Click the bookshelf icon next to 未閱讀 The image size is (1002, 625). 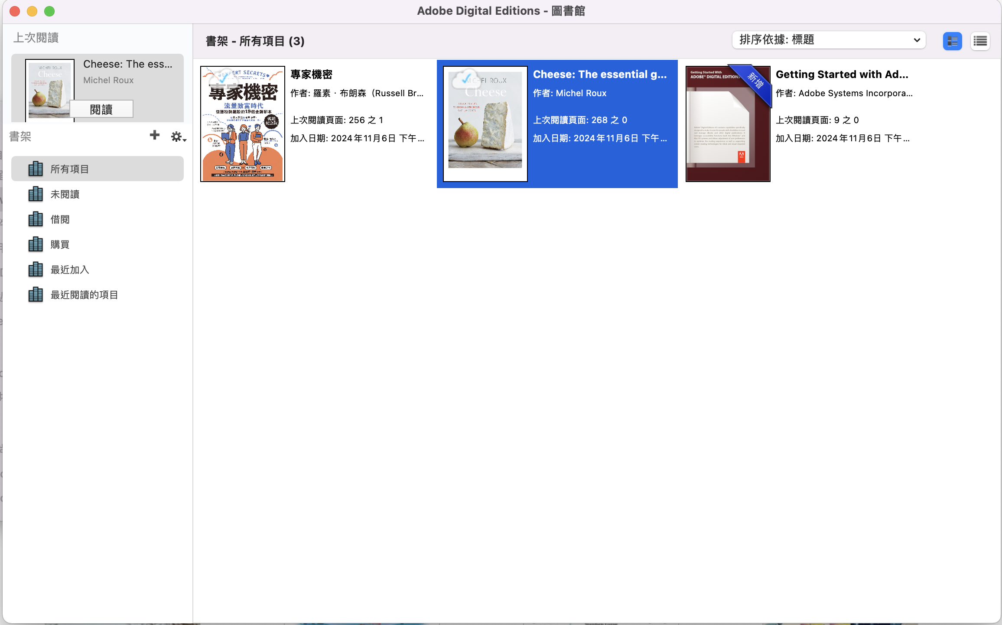tap(36, 194)
